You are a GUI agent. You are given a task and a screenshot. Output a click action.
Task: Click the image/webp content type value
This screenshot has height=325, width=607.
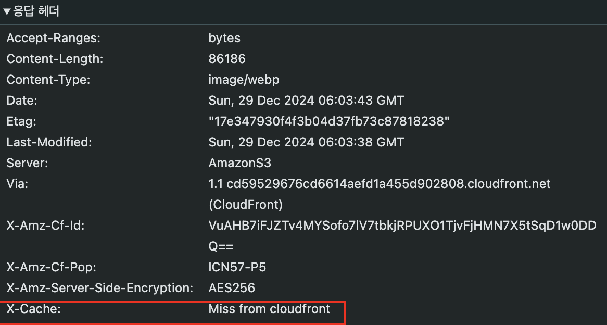[244, 80]
